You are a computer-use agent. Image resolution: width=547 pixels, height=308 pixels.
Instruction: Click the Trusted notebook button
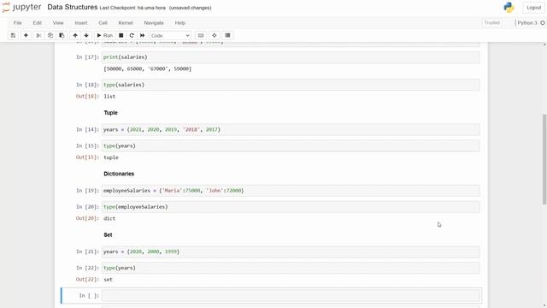tap(492, 23)
